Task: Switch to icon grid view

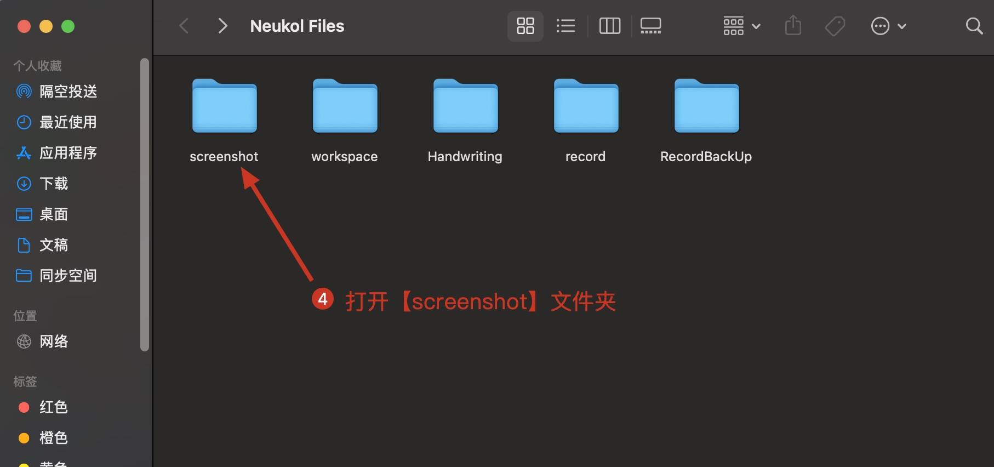Action: click(525, 26)
